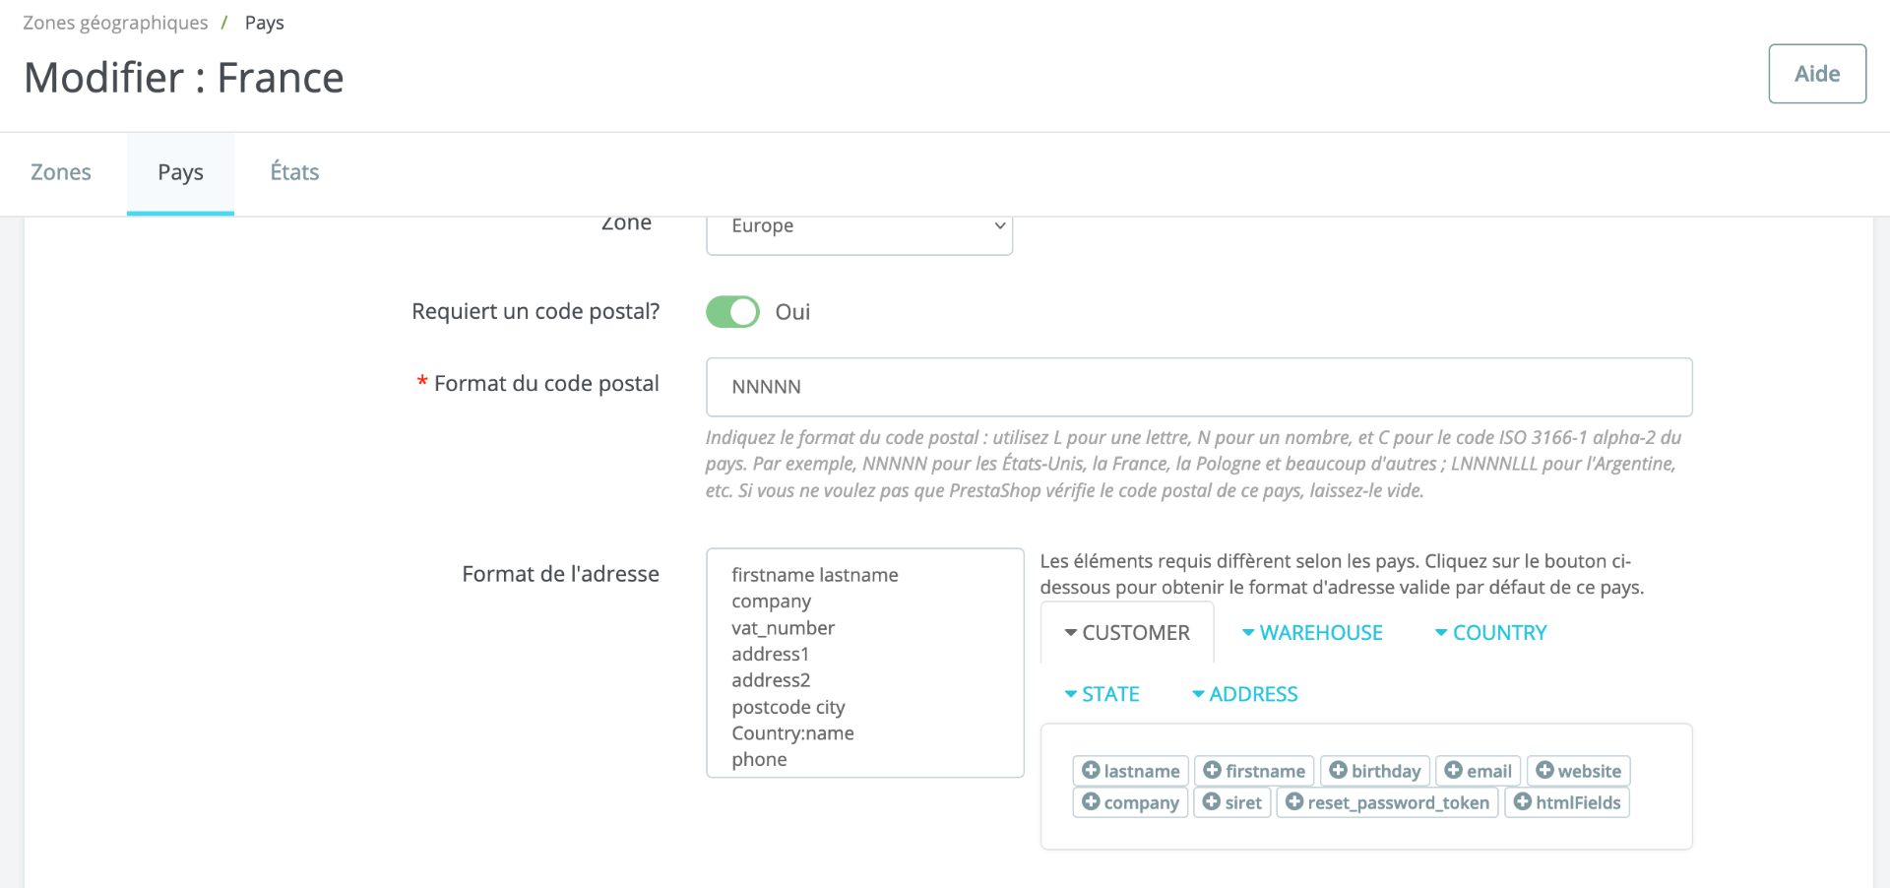This screenshot has height=888, width=1890.
Task: Toggle the postal code required switch
Action: click(x=732, y=312)
